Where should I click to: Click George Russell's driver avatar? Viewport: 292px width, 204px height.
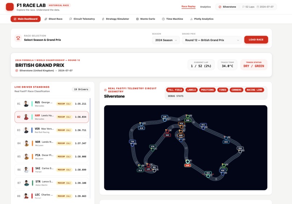[26, 104]
